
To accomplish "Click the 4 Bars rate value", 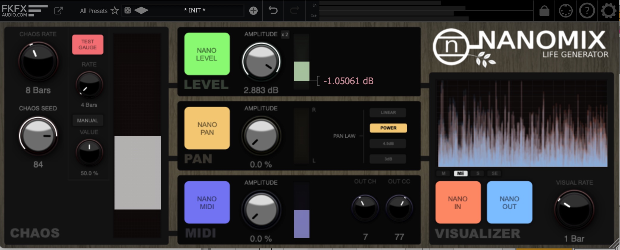I will point(89,105).
